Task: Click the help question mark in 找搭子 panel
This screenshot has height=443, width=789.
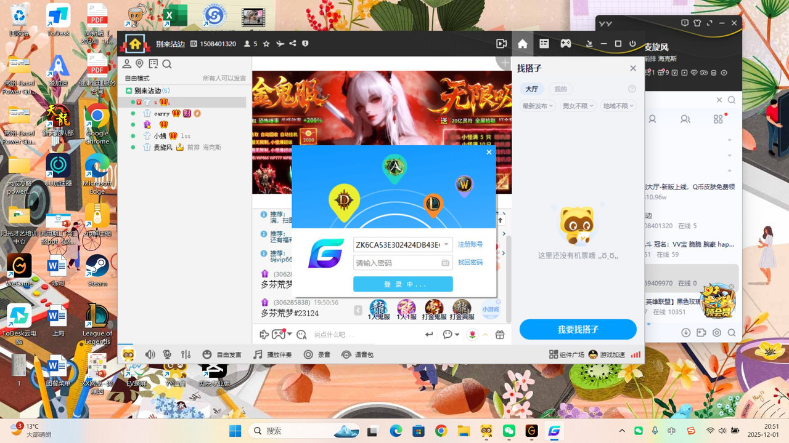Action: pyautogui.click(x=632, y=89)
